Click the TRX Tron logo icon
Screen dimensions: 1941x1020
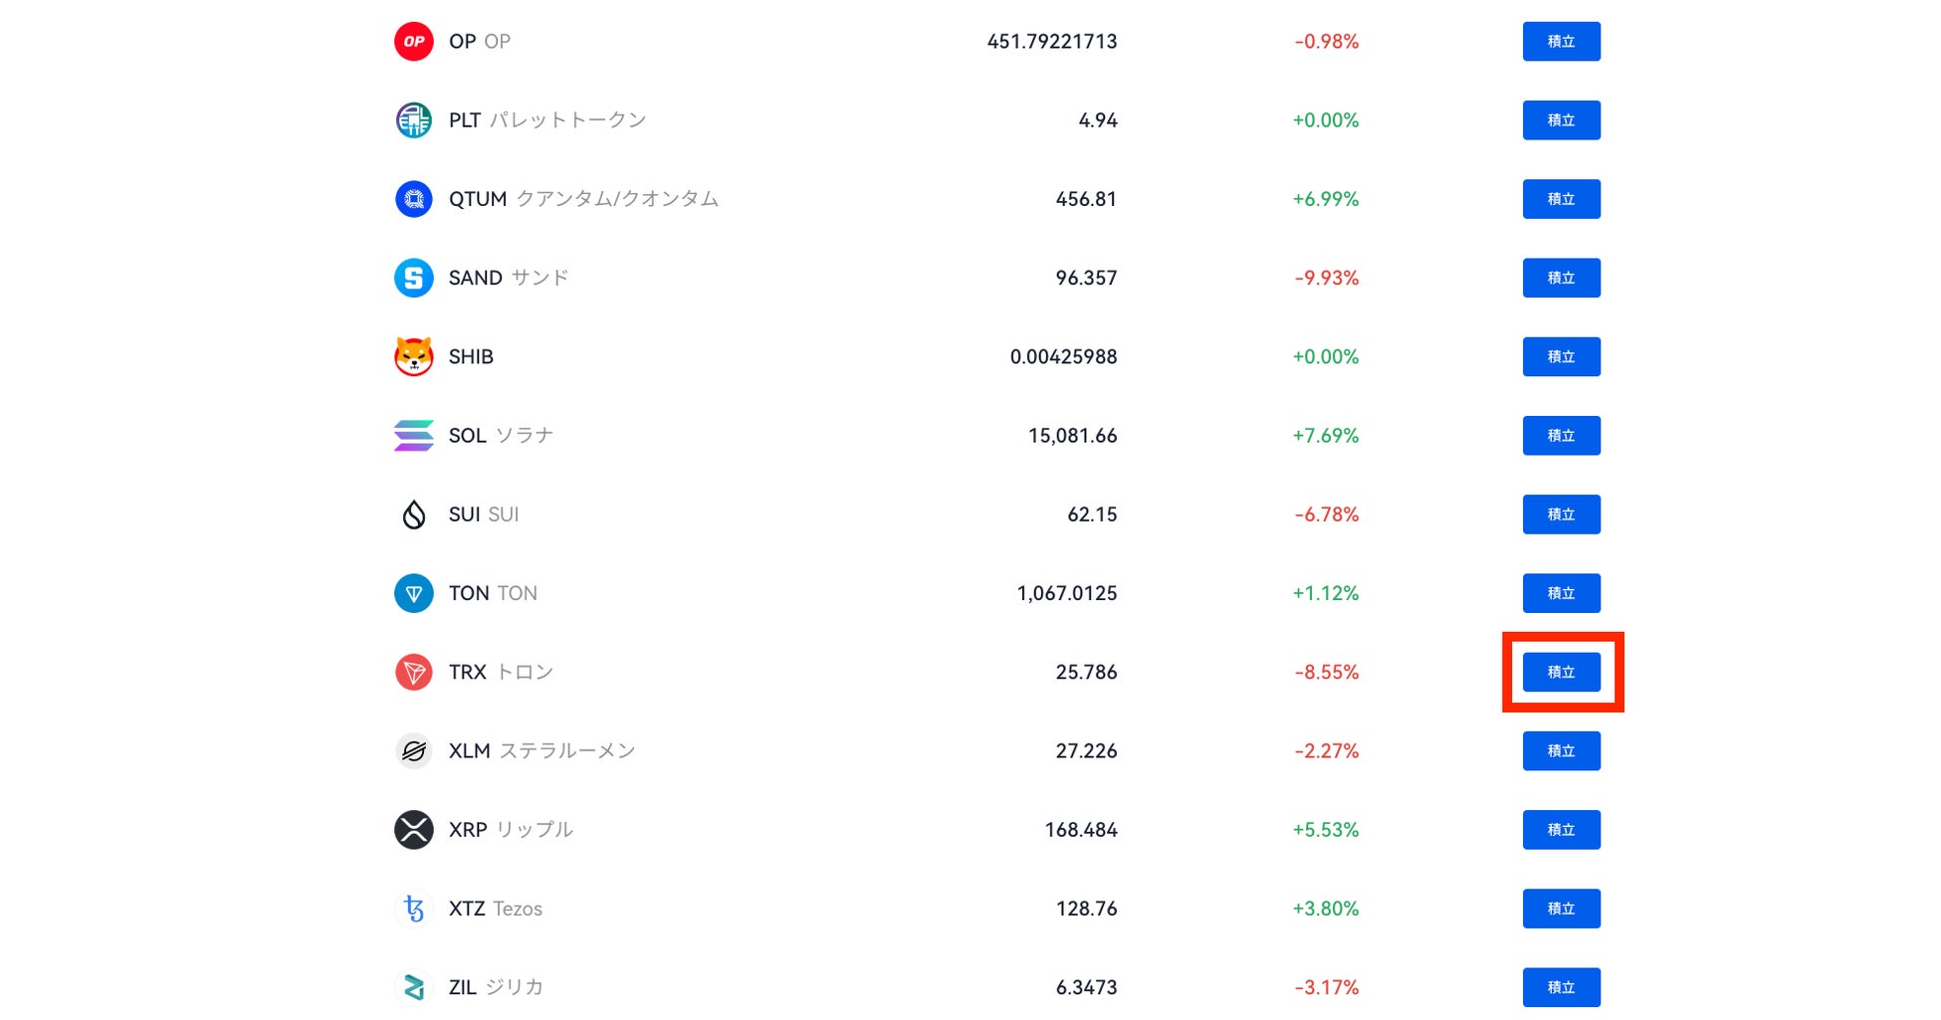pyautogui.click(x=413, y=673)
